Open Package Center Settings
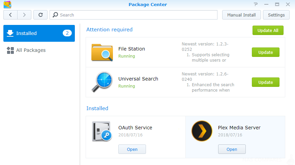 click(x=276, y=15)
